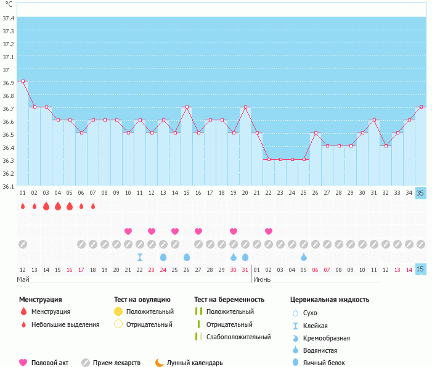The height and width of the screenshot is (367, 432).
Task: Click the pink heart icon beside Половой акт
Action: 23,363
